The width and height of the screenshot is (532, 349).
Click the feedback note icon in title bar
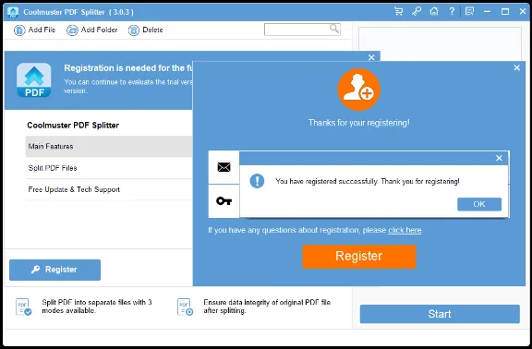(469, 11)
